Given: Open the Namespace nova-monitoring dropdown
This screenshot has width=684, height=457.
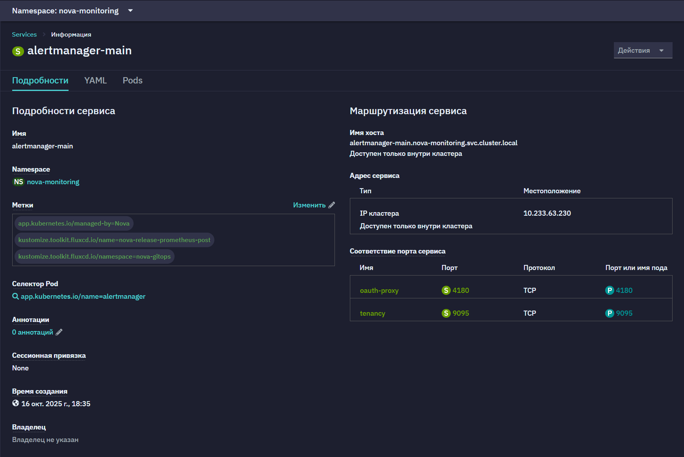Looking at the screenshot, I should [72, 11].
